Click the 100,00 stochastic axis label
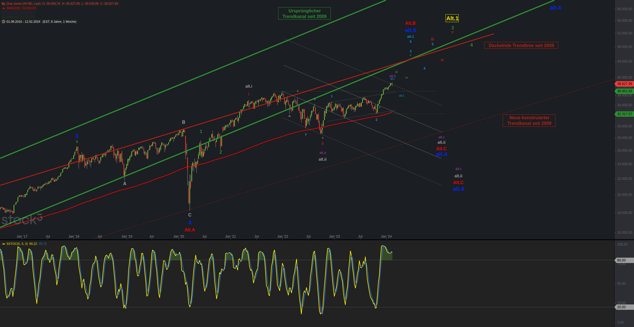Image resolution: width=634 pixels, height=327 pixels. pos(622,244)
